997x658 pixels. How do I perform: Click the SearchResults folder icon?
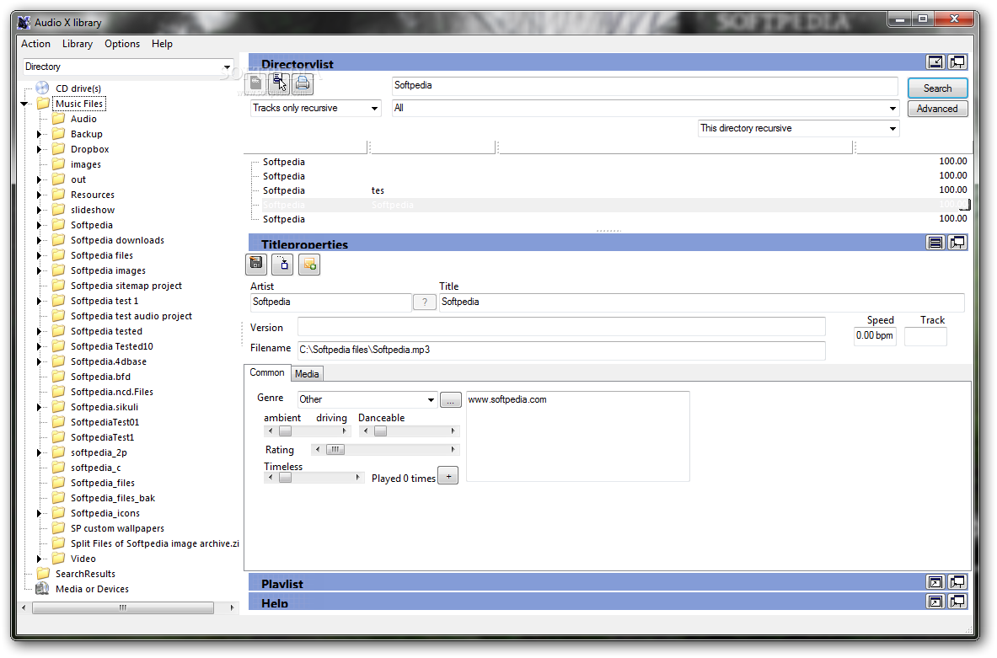pyautogui.click(x=43, y=574)
